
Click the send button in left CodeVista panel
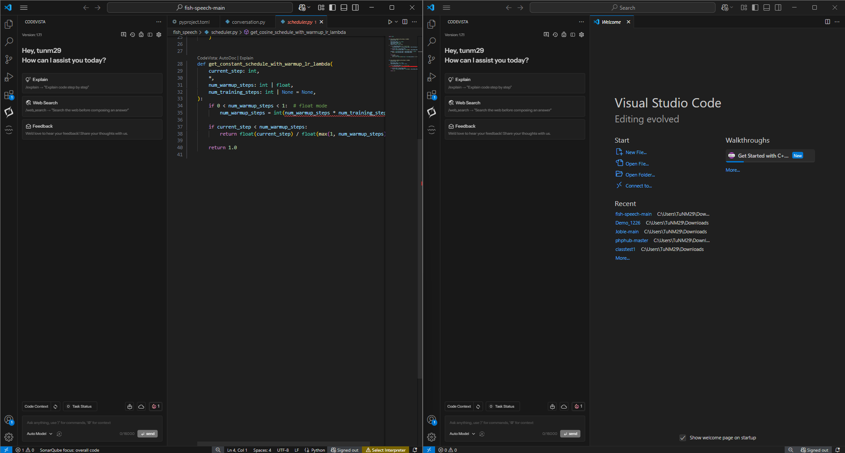click(x=148, y=434)
